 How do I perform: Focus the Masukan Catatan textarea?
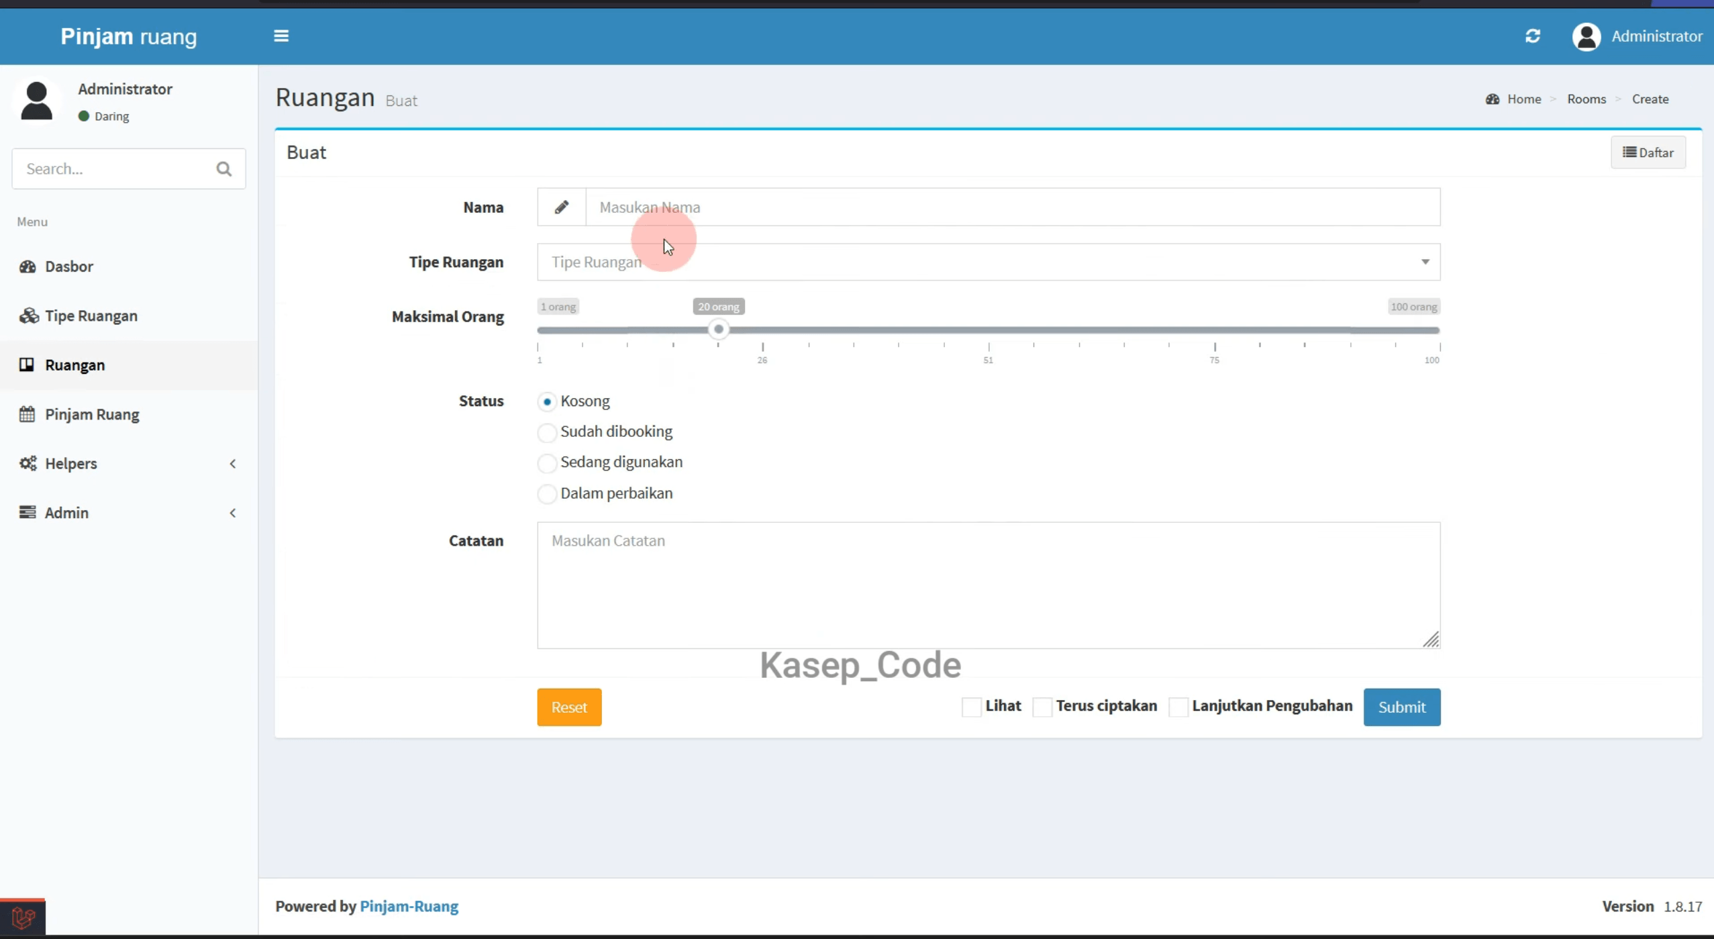click(989, 585)
